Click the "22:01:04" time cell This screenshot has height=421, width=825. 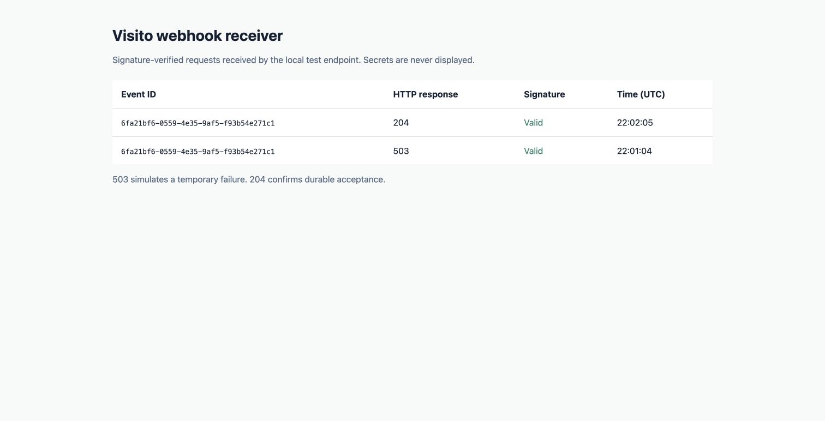pos(635,151)
